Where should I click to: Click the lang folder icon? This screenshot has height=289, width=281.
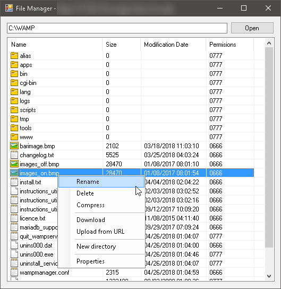pyautogui.click(x=14, y=91)
